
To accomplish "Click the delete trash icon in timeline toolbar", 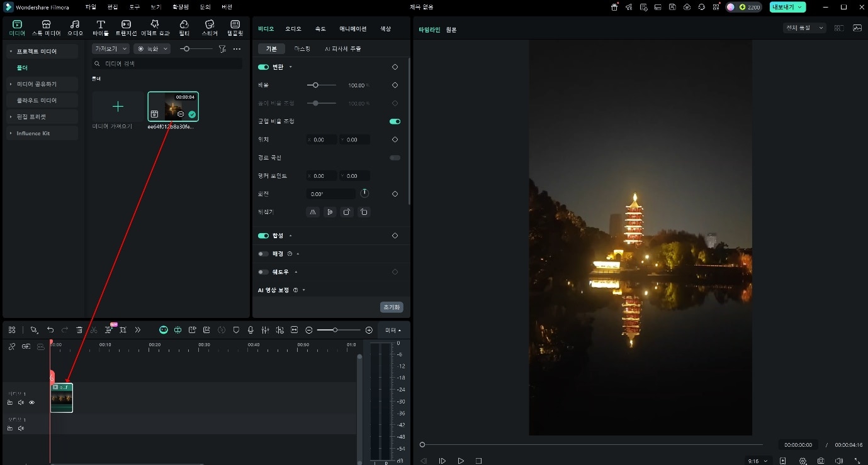I will [79, 330].
